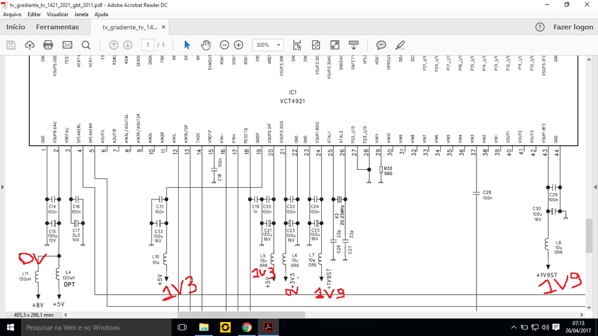Open Chrome from the taskbar
The width and height of the screenshot is (598, 336).
[x=247, y=328]
